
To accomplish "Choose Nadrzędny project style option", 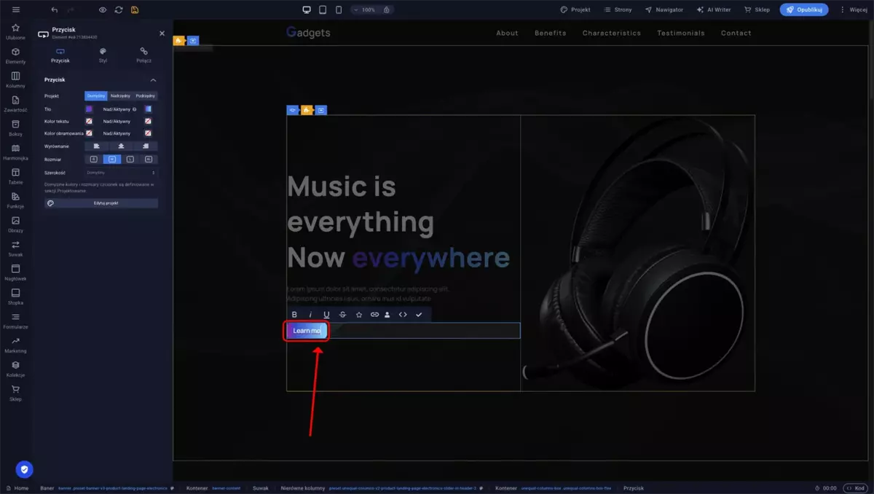I will point(120,95).
